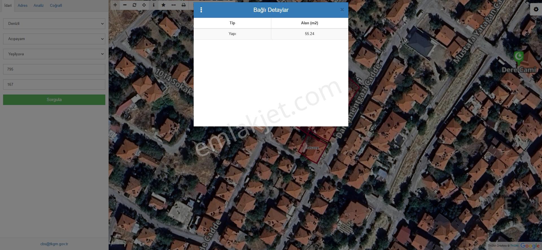Viewport: 542px width, 250px height.
Task: Click the print map icon
Action: (x=183, y=5)
